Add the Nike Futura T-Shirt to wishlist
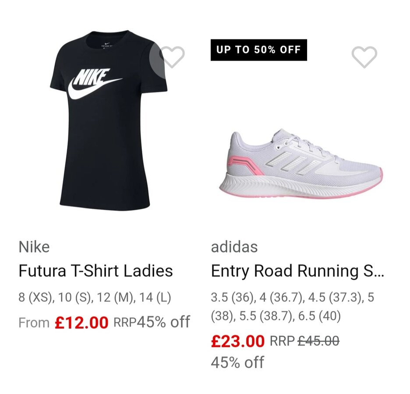This screenshot has height=394, width=410. [x=172, y=57]
